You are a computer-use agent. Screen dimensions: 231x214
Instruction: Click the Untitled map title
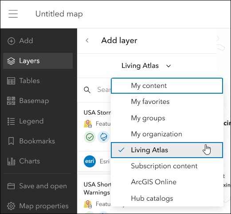pos(59,14)
